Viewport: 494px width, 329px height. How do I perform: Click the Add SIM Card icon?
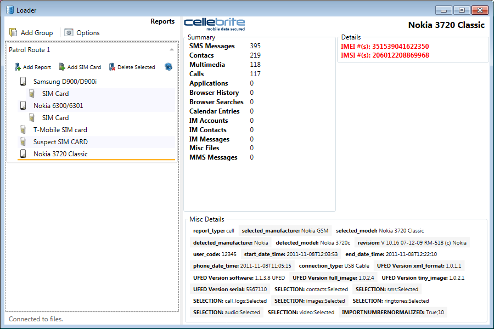click(x=62, y=67)
